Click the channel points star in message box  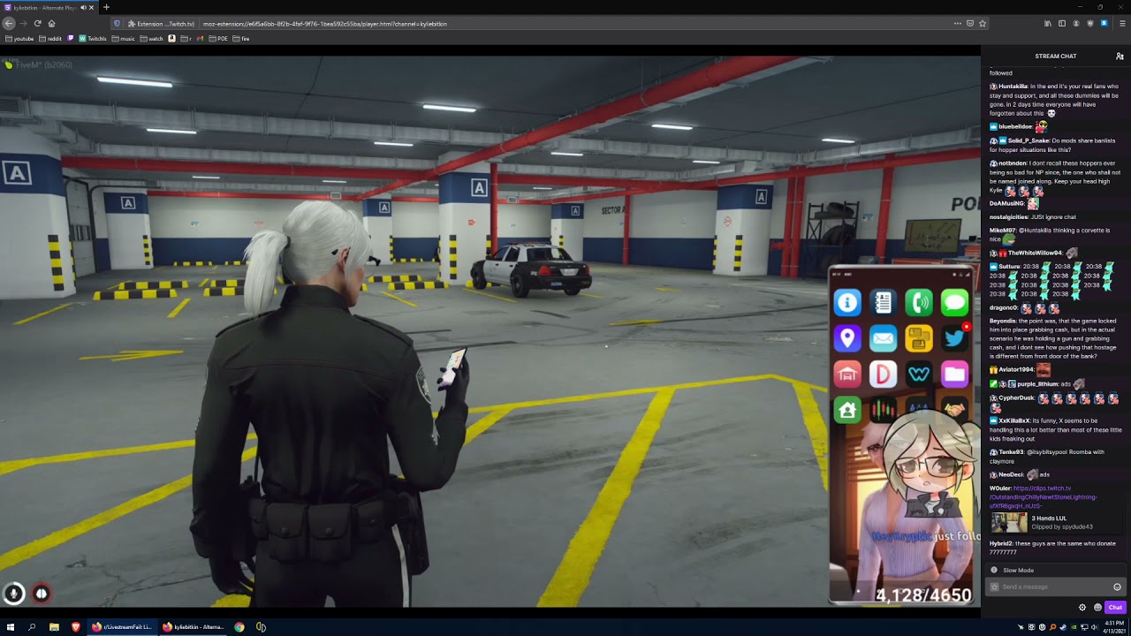994,587
